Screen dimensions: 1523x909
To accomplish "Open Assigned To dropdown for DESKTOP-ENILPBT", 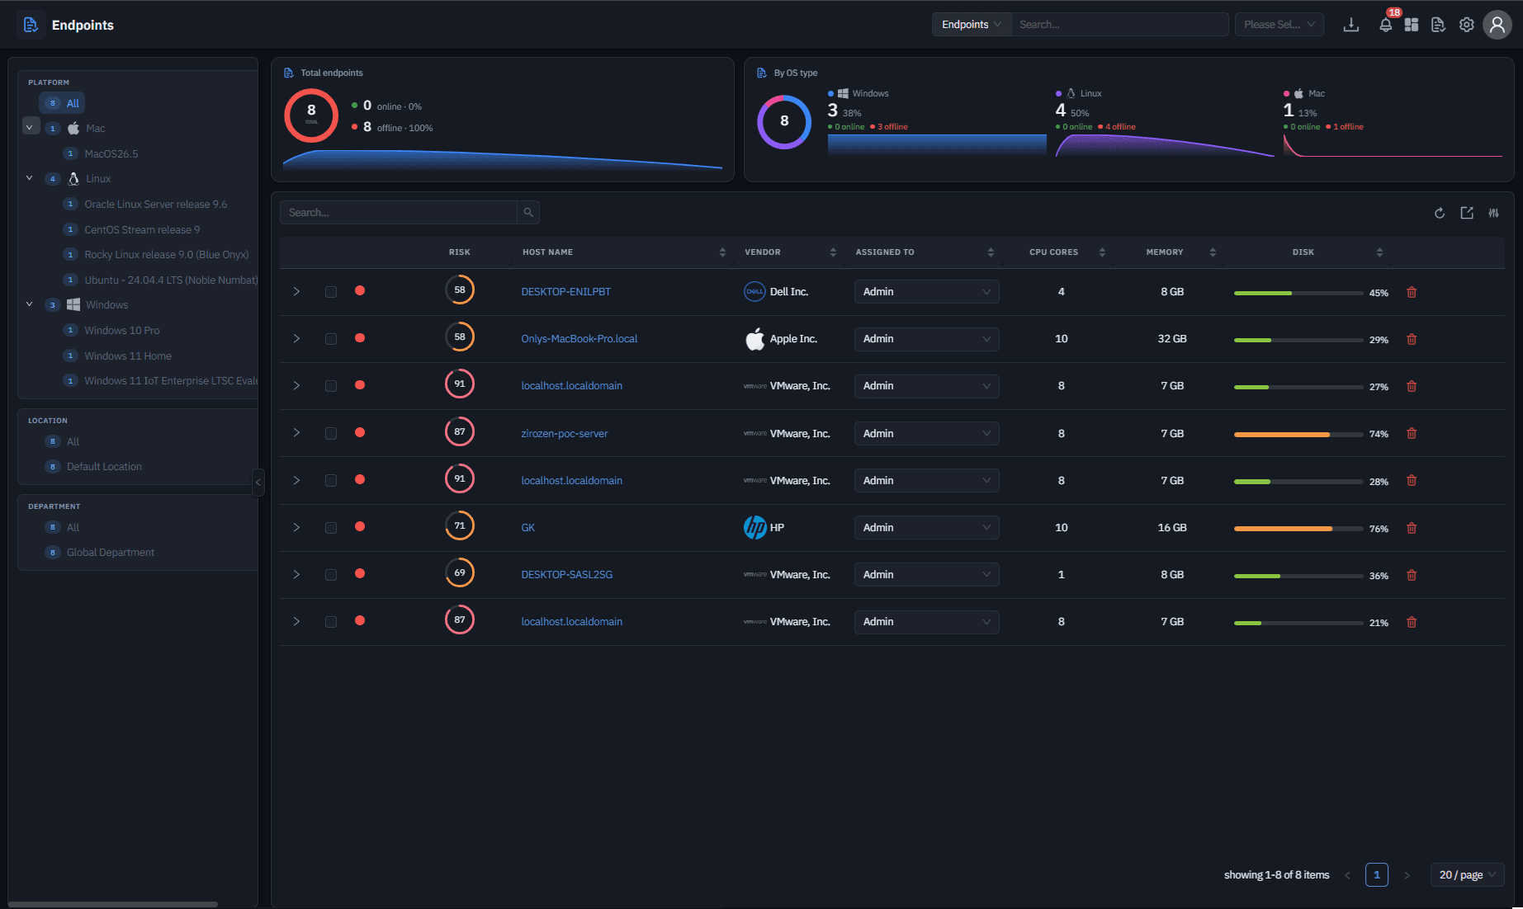I will pyautogui.click(x=926, y=292).
